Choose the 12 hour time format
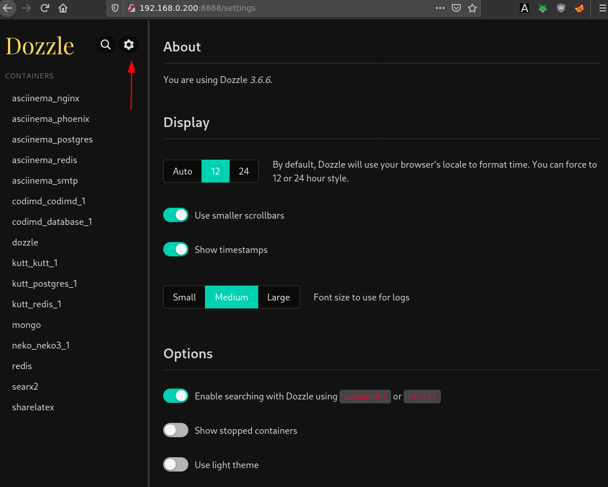Viewport: 608px width, 487px height. coord(216,171)
